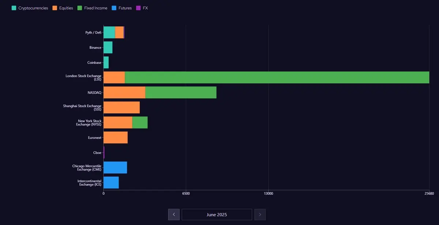The width and height of the screenshot is (439, 225).
Task: Click the Coinbase cryptocurrencies bar
Action: (x=106, y=62)
